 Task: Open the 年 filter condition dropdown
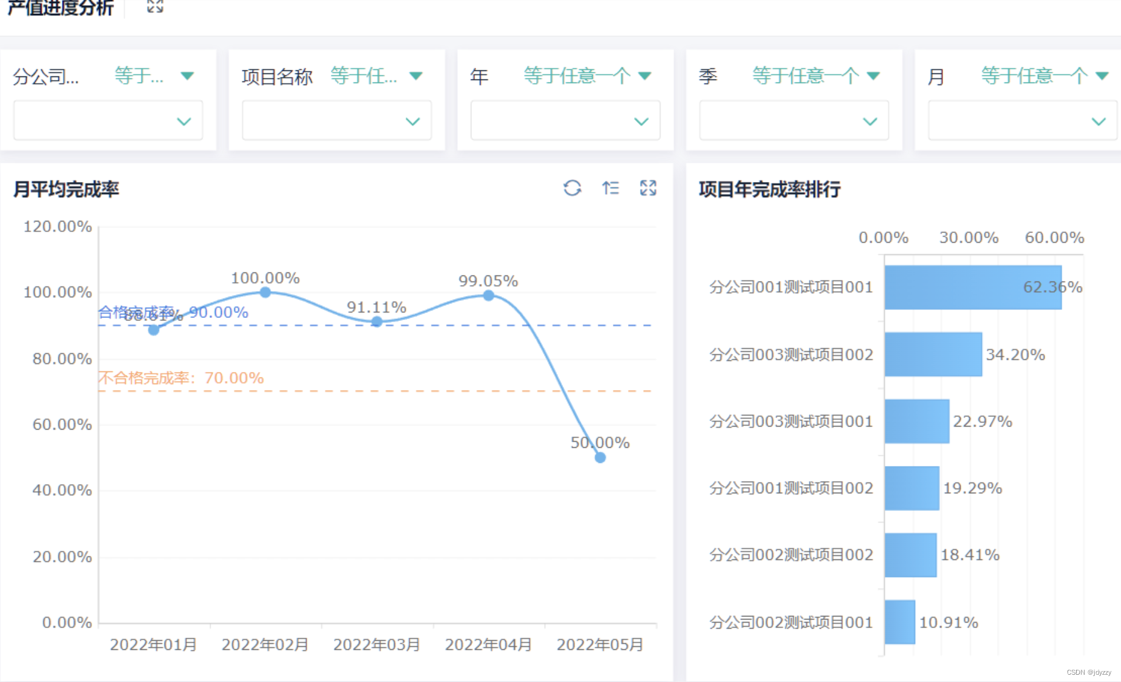(645, 76)
